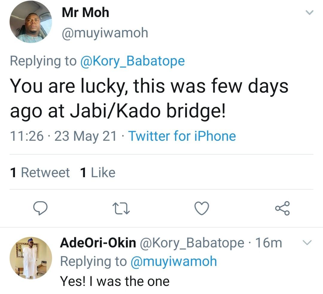Image resolution: width=323 pixels, height=294 pixels.
Task: Open AdeOri-Okin's profile picture
Action: click(31, 258)
